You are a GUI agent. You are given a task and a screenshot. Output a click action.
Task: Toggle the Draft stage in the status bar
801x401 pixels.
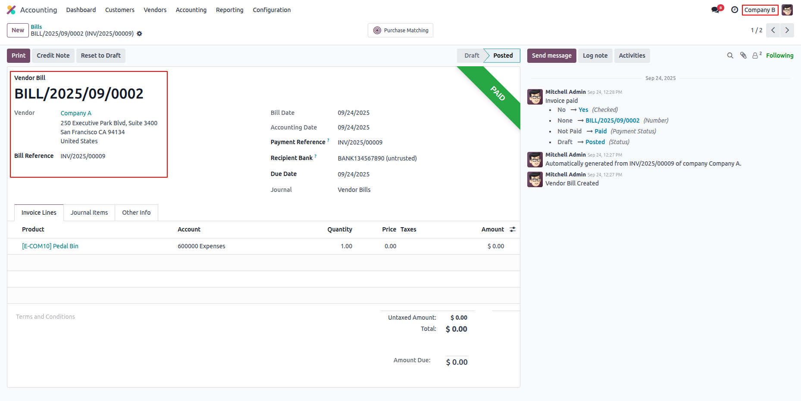[471, 56]
